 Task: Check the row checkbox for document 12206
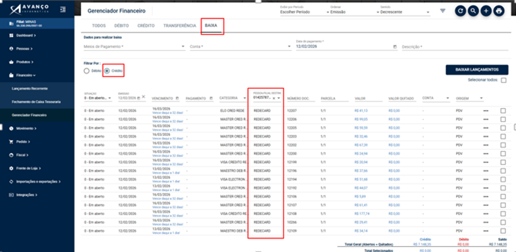pos(503,119)
